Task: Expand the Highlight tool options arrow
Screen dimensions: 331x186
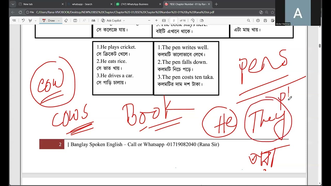Action: coord(36,20)
